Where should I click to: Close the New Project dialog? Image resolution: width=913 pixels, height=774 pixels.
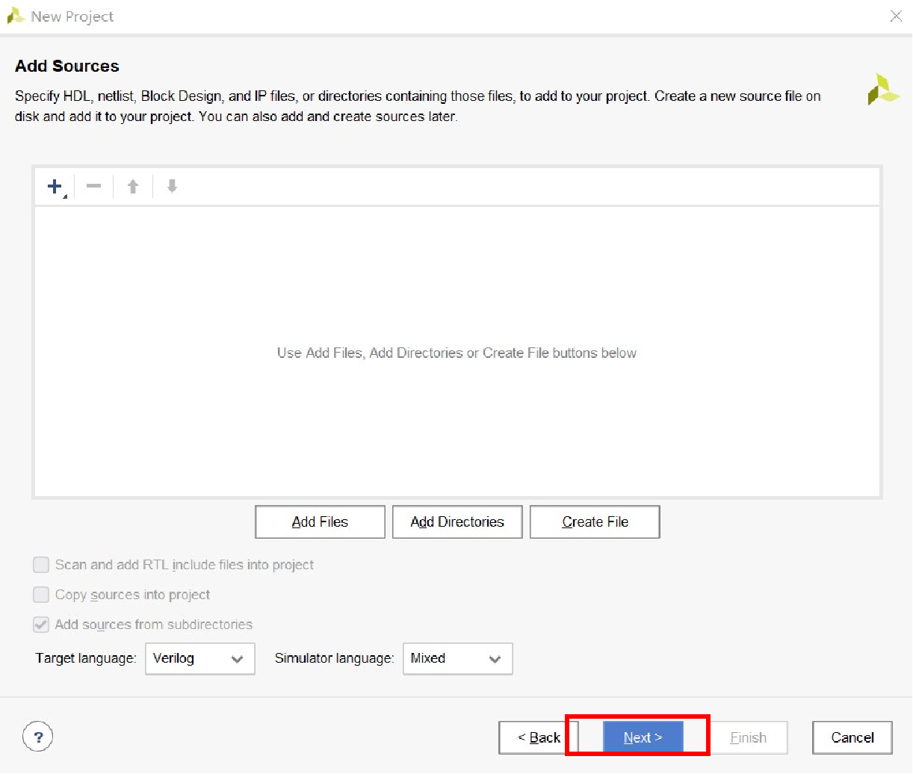896,16
